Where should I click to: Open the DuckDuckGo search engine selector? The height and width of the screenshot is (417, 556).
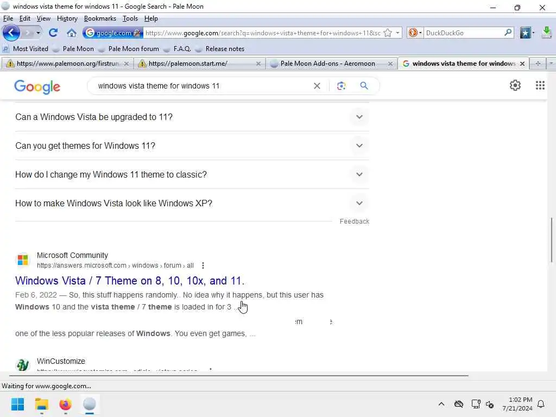[x=415, y=33]
